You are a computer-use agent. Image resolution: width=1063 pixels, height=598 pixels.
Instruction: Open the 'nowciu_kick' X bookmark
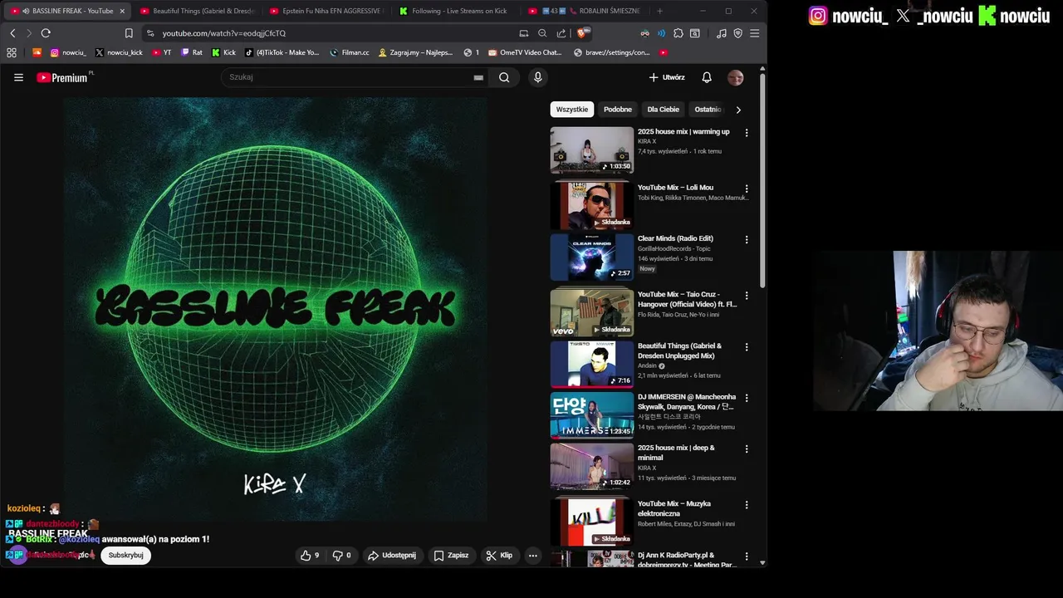(x=119, y=52)
